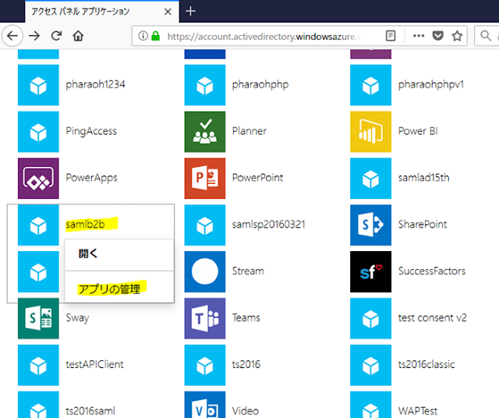This screenshot has height=418, width=499.
Task: Open the pharaoh1234 app tile icon
Action: click(x=38, y=85)
